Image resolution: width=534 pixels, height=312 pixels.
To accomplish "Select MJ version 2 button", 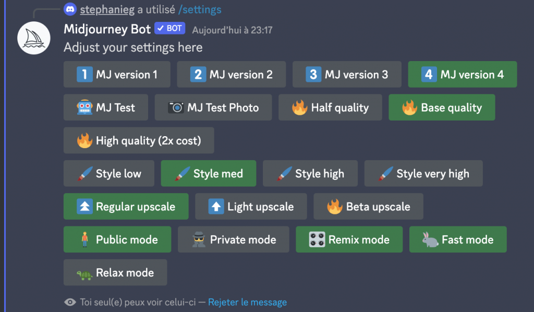I will pos(231,74).
